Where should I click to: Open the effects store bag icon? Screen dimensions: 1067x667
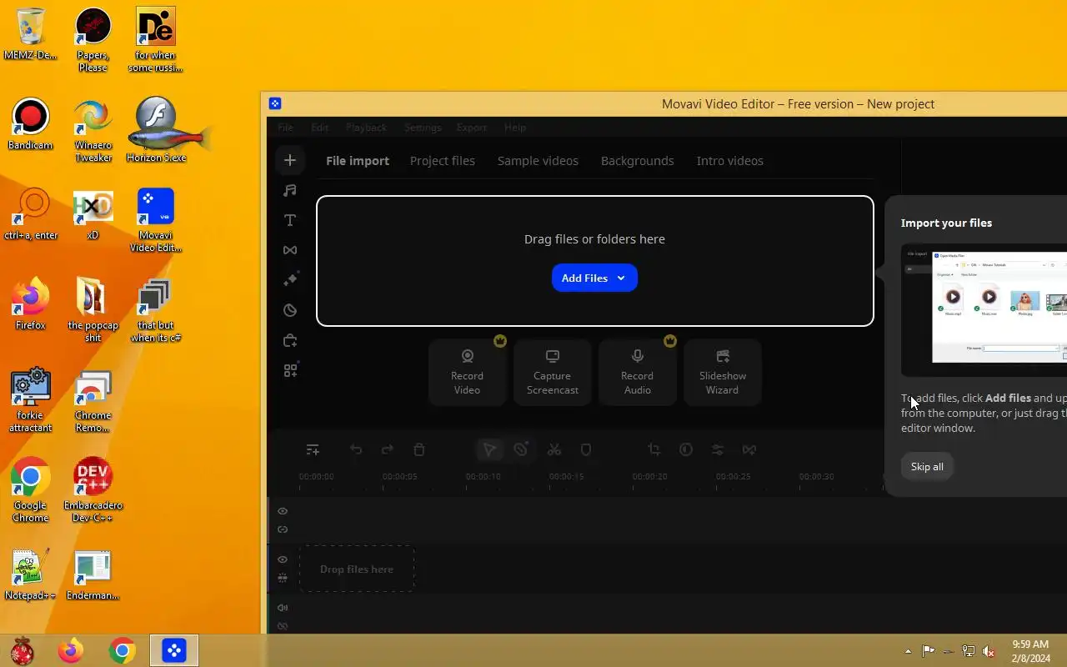coord(290,340)
